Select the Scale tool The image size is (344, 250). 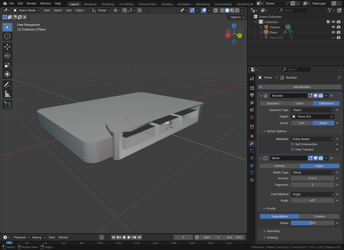click(7, 65)
